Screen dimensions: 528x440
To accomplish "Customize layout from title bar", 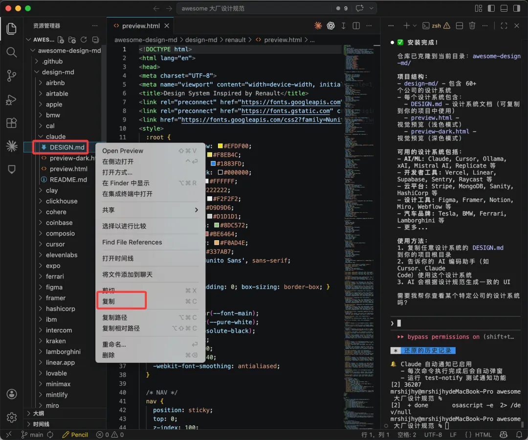I will [x=479, y=8].
